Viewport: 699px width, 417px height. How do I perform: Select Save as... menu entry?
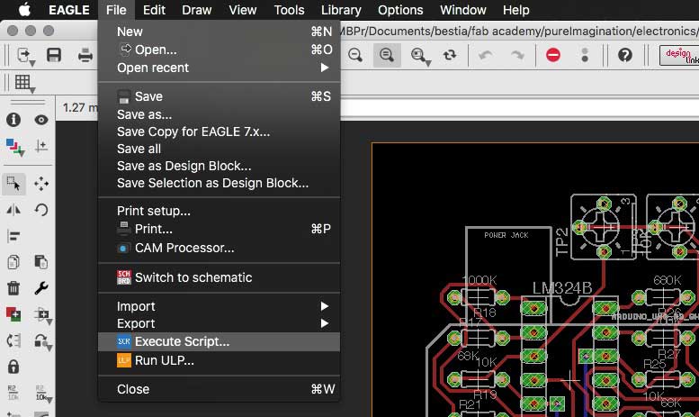[219, 114]
